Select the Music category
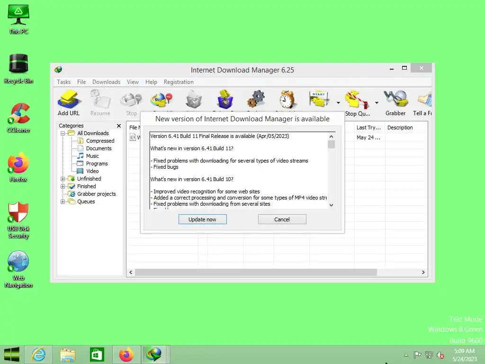The height and width of the screenshot is (364, 485). [92, 156]
